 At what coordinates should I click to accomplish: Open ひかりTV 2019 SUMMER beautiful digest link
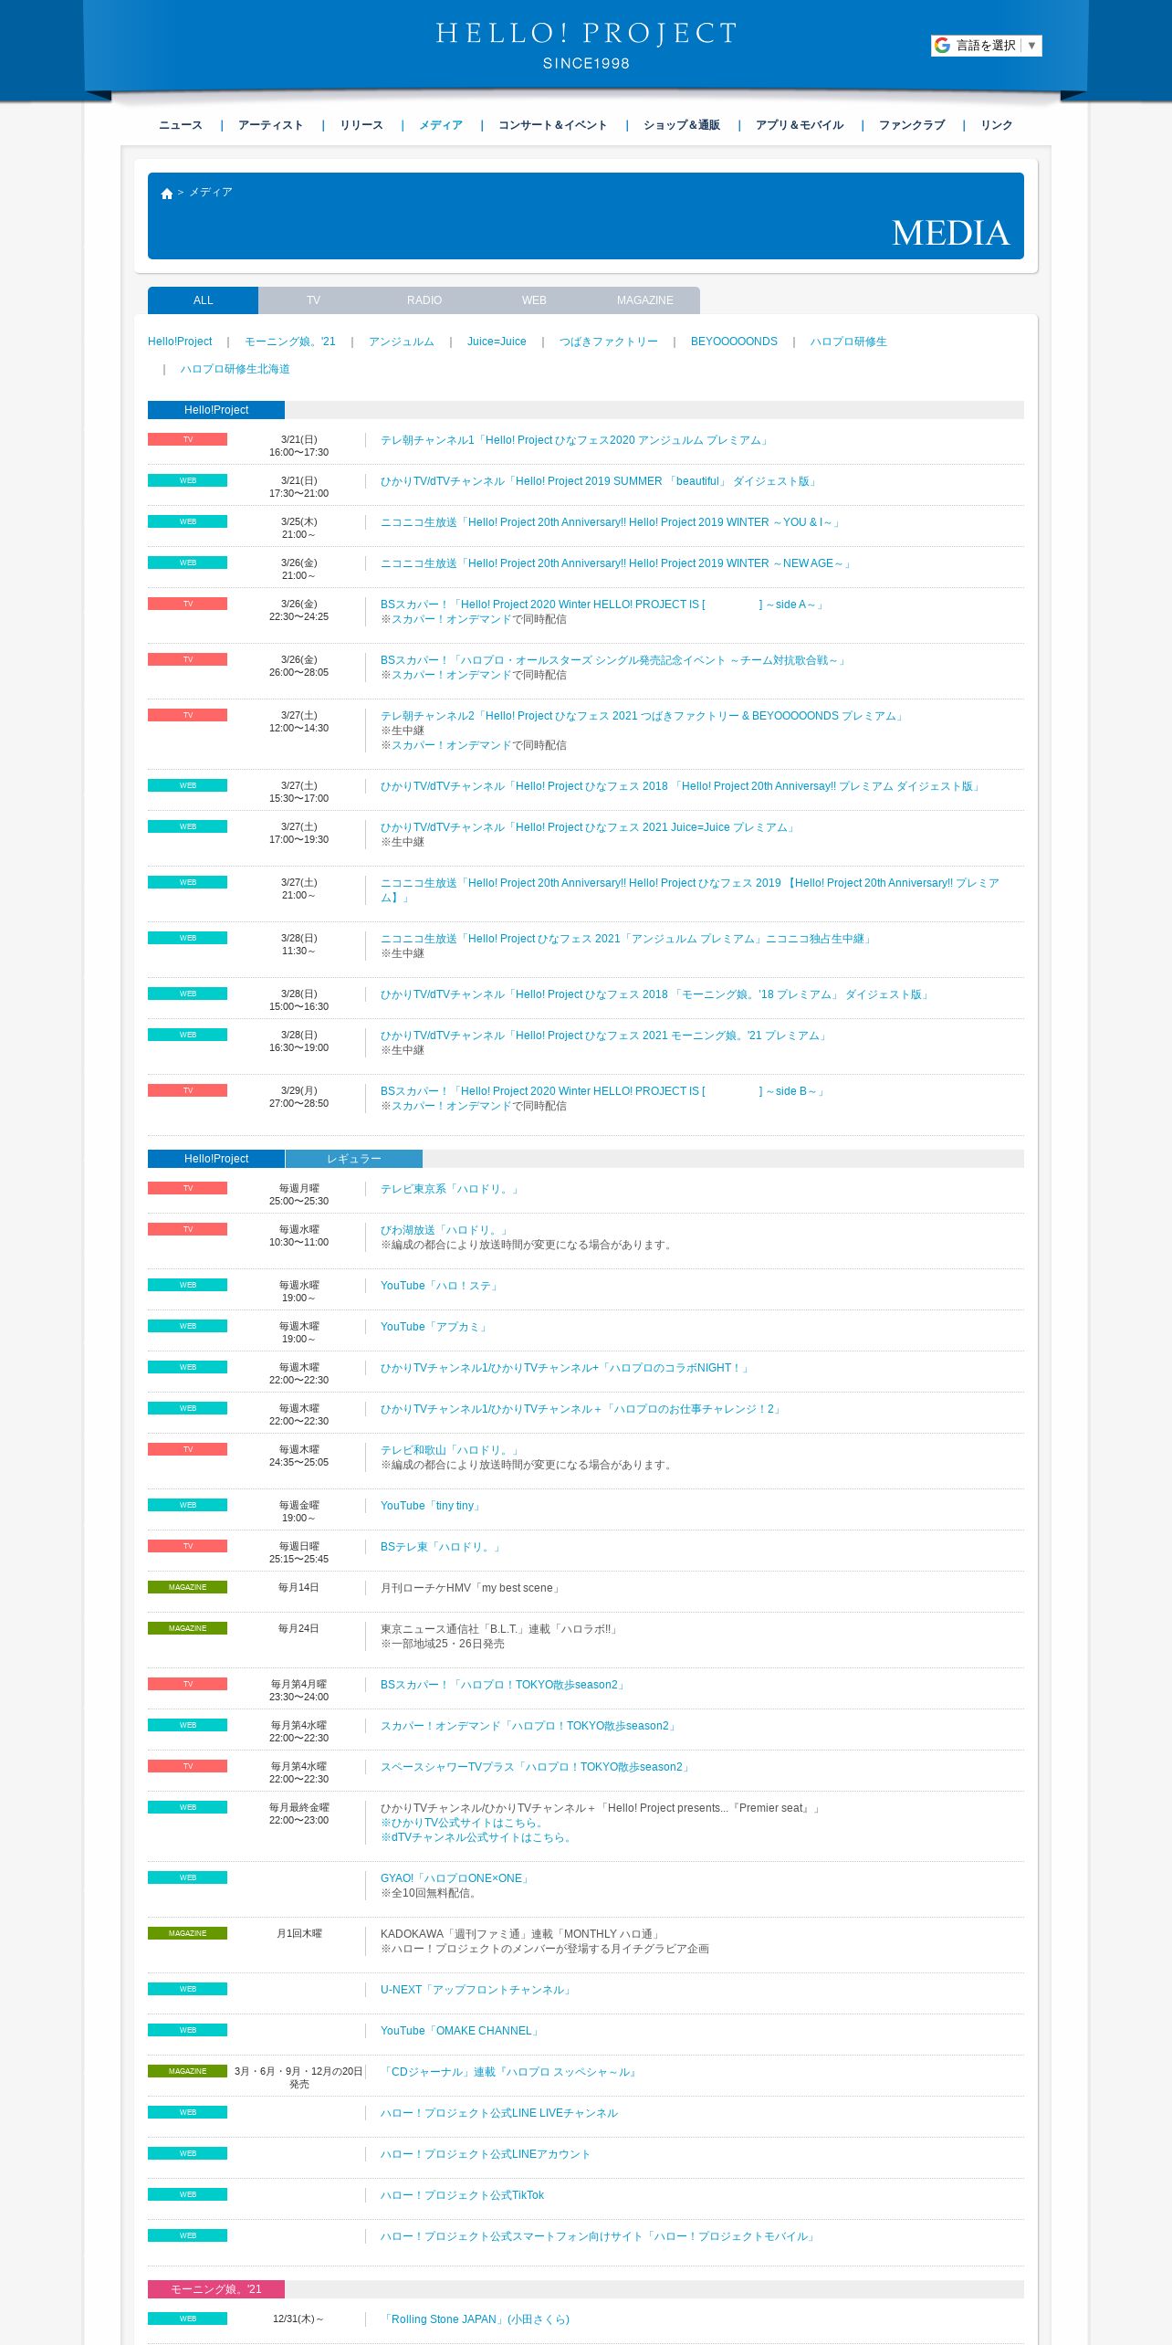[600, 481]
